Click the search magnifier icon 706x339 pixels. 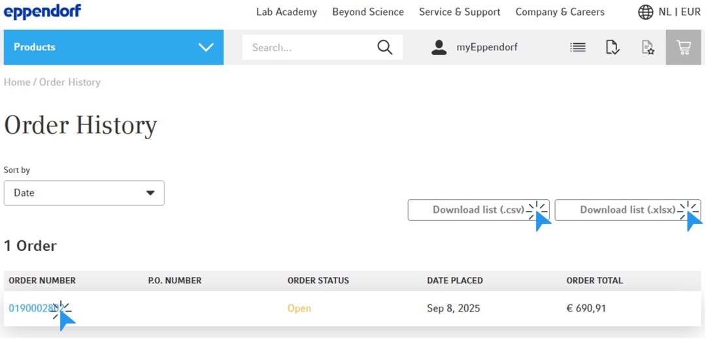[x=385, y=47]
